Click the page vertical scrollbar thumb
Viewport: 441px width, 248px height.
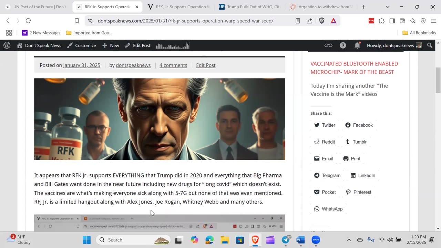click(438, 80)
